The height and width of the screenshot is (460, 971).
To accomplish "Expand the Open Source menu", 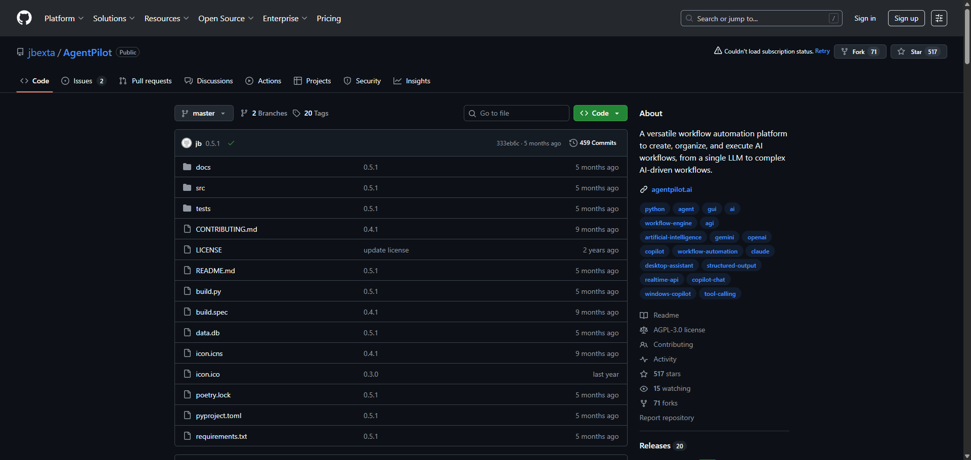I will (x=226, y=18).
